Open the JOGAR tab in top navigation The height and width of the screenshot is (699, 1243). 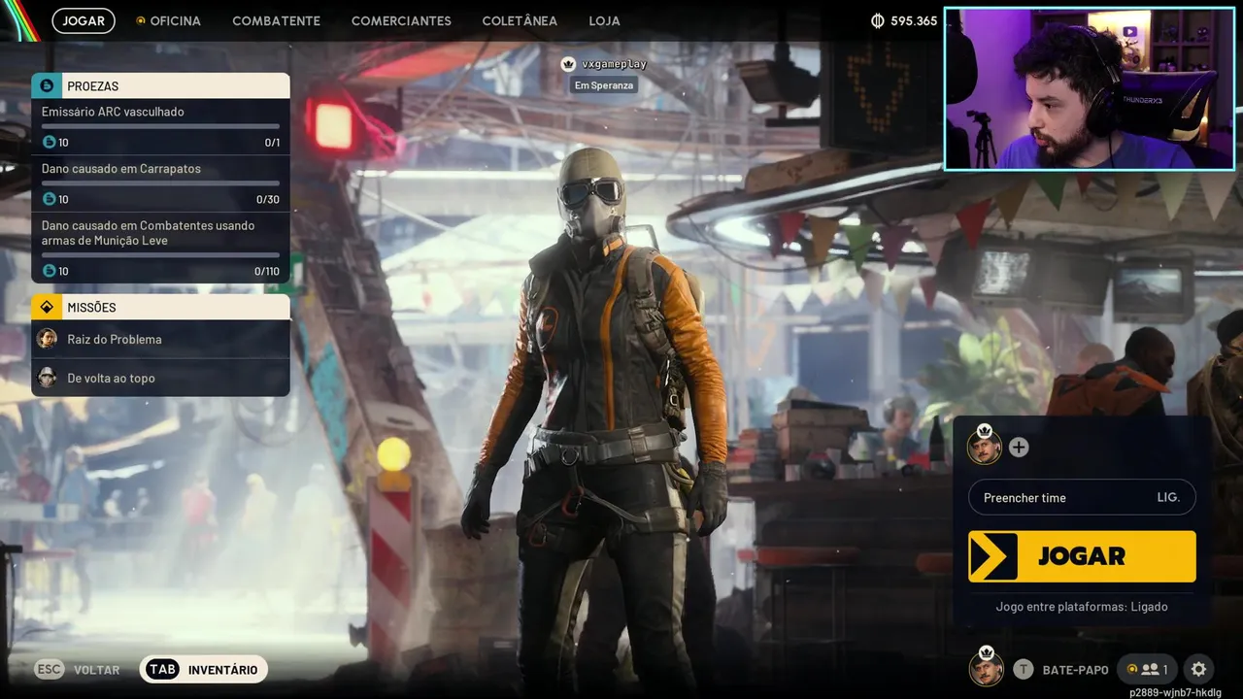pyautogui.click(x=84, y=20)
